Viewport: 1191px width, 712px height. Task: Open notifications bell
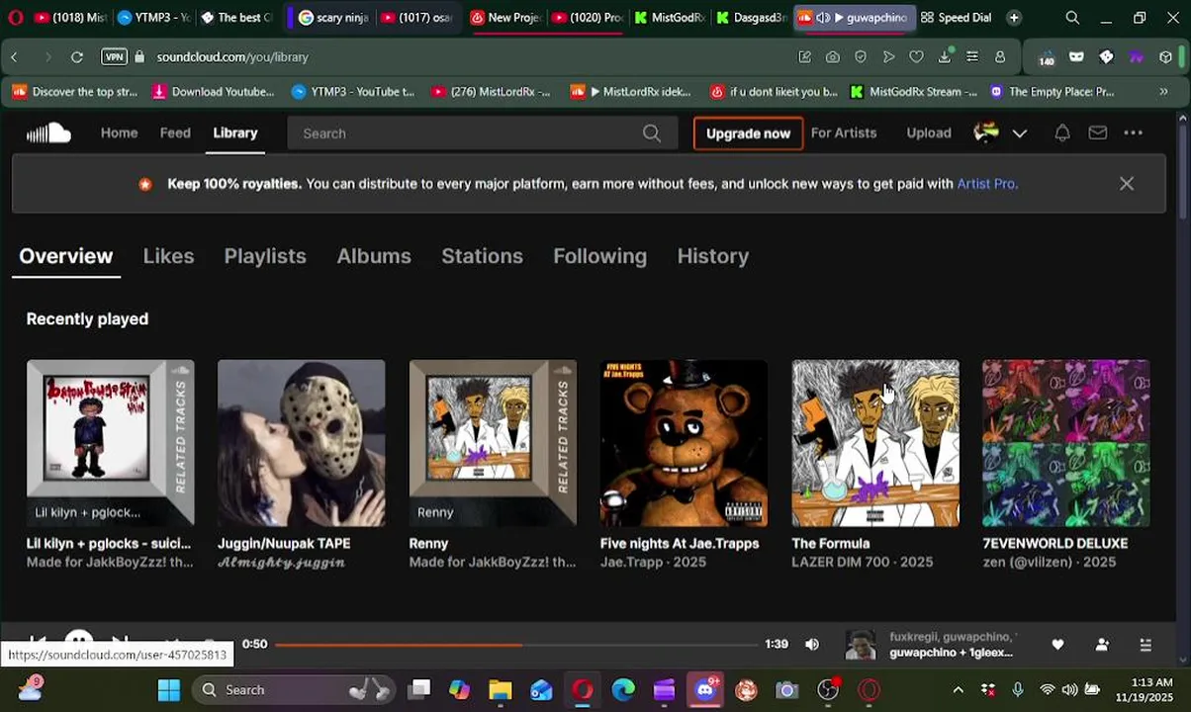point(1062,133)
